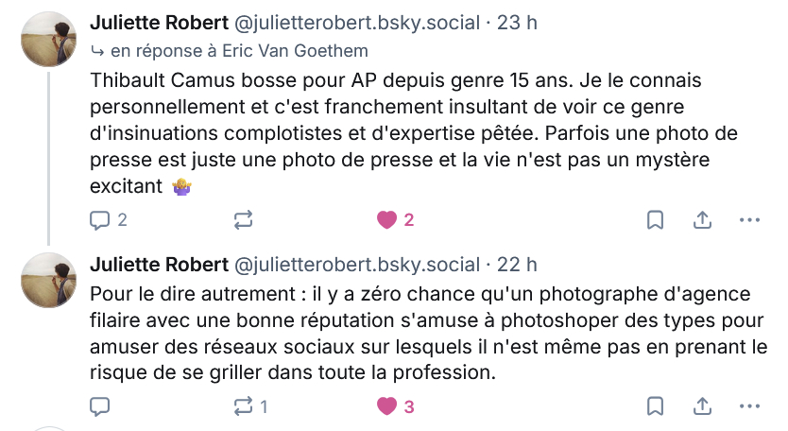Repost the first Juliette Robert post
The height and width of the screenshot is (431, 788).
click(x=243, y=220)
